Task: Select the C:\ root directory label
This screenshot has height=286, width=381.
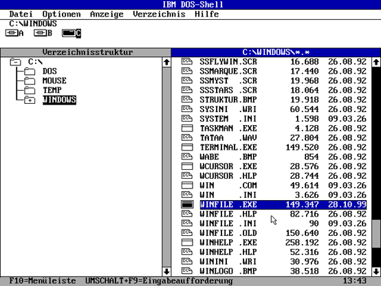Action: tap(36, 62)
